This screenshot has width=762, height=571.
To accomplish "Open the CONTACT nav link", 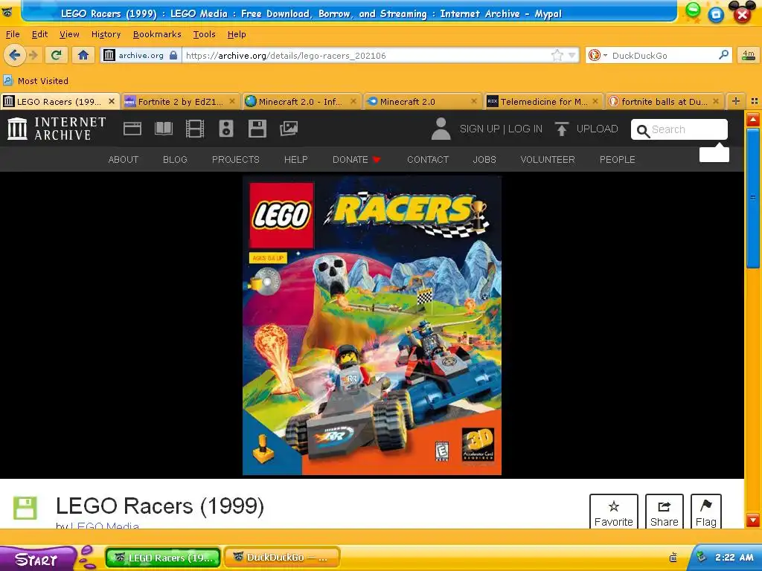I will coord(428,160).
